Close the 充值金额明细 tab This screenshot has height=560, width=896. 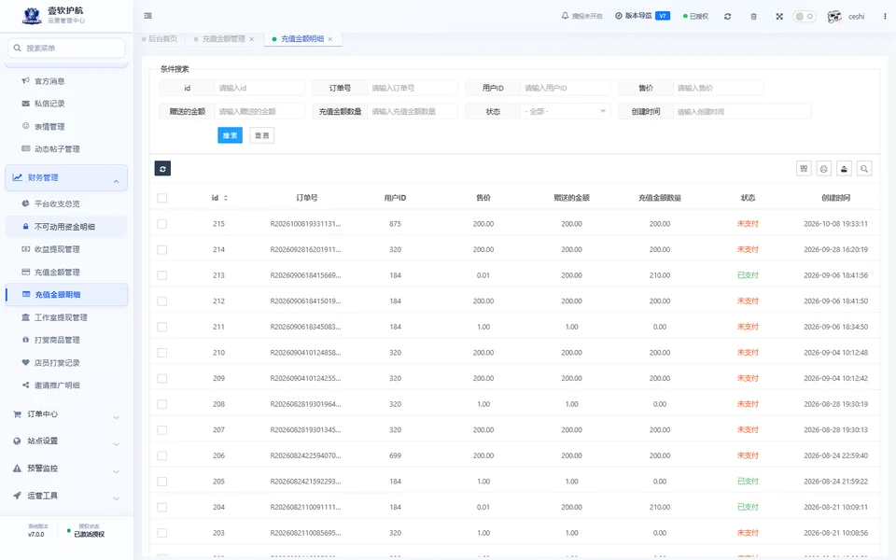tap(330, 39)
